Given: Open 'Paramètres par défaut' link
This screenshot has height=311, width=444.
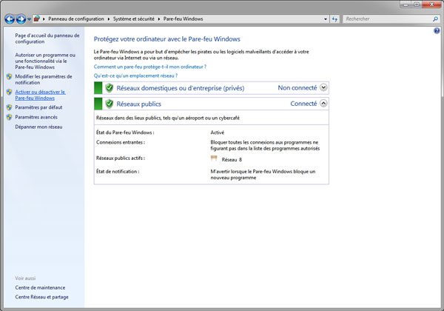Looking at the screenshot, I should pos(38,107).
